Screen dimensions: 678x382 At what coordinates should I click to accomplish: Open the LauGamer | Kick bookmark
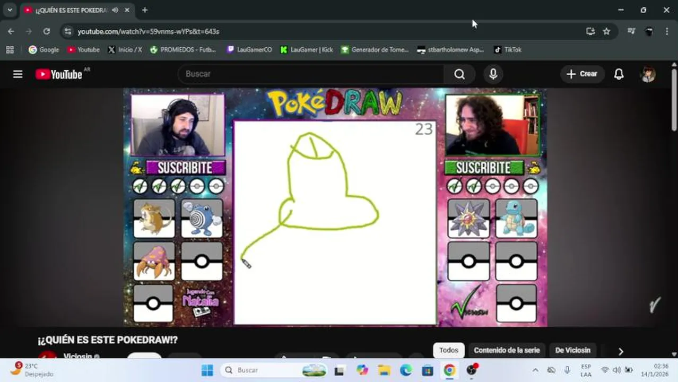click(x=307, y=50)
